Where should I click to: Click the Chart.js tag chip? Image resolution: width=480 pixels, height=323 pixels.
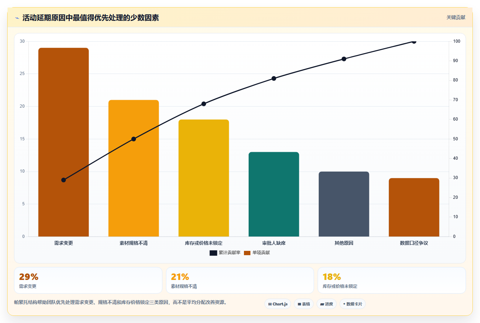278,304
